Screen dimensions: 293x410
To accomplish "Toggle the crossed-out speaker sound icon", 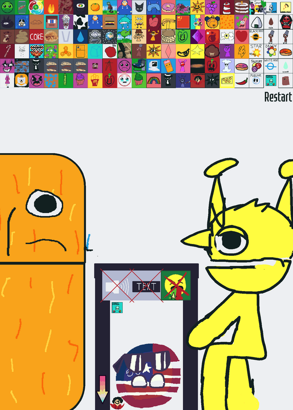I will pyautogui.click(x=117, y=286).
